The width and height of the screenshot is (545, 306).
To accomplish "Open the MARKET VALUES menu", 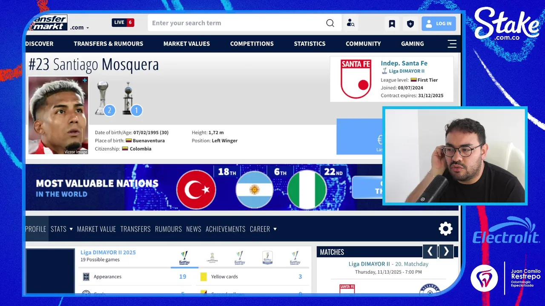I will pos(186,44).
